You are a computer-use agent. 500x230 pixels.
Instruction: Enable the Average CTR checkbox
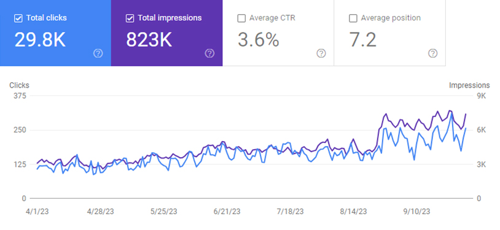click(241, 18)
